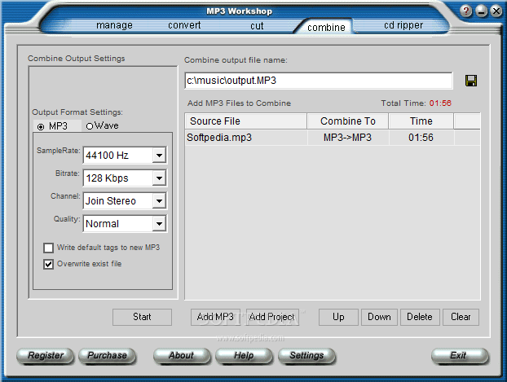Click the Register button
The height and width of the screenshot is (382, 507).
point(46,356)
